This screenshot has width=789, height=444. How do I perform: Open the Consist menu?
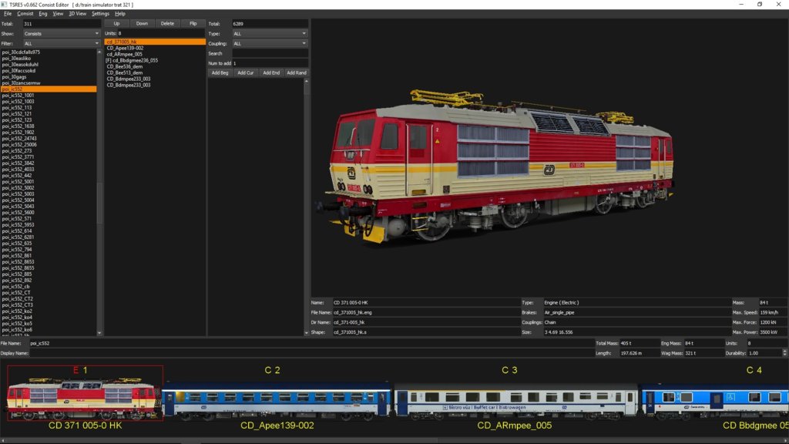[x=25, y=13]
